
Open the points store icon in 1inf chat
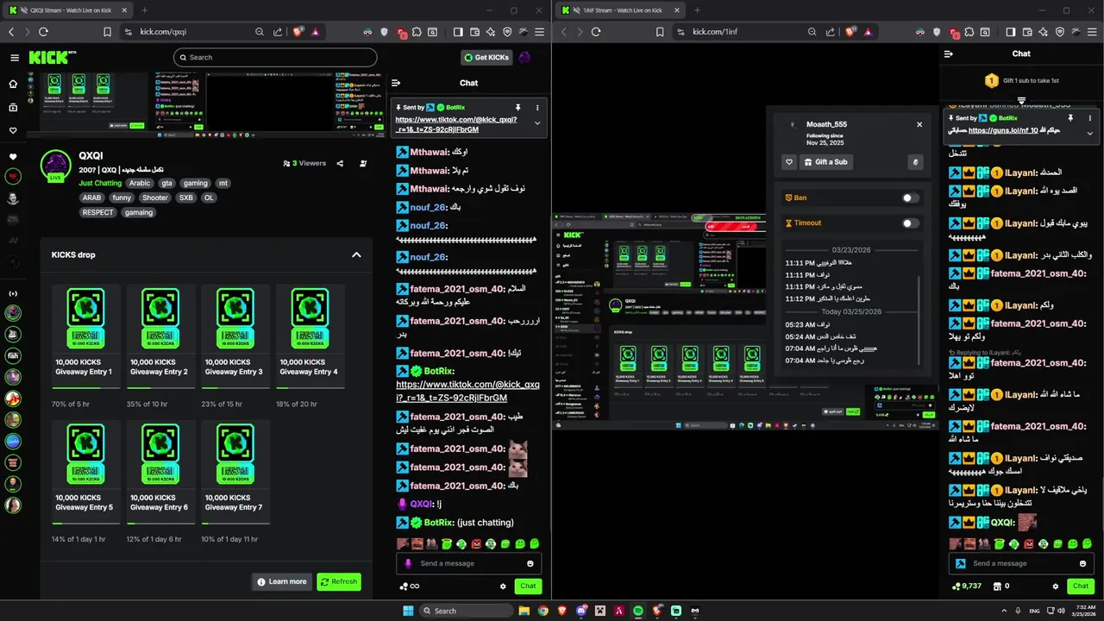coord(997,586)
